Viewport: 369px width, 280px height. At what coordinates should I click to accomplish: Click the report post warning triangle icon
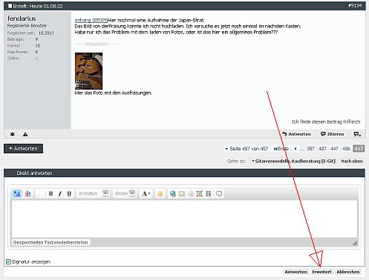[x=25, y=134]
